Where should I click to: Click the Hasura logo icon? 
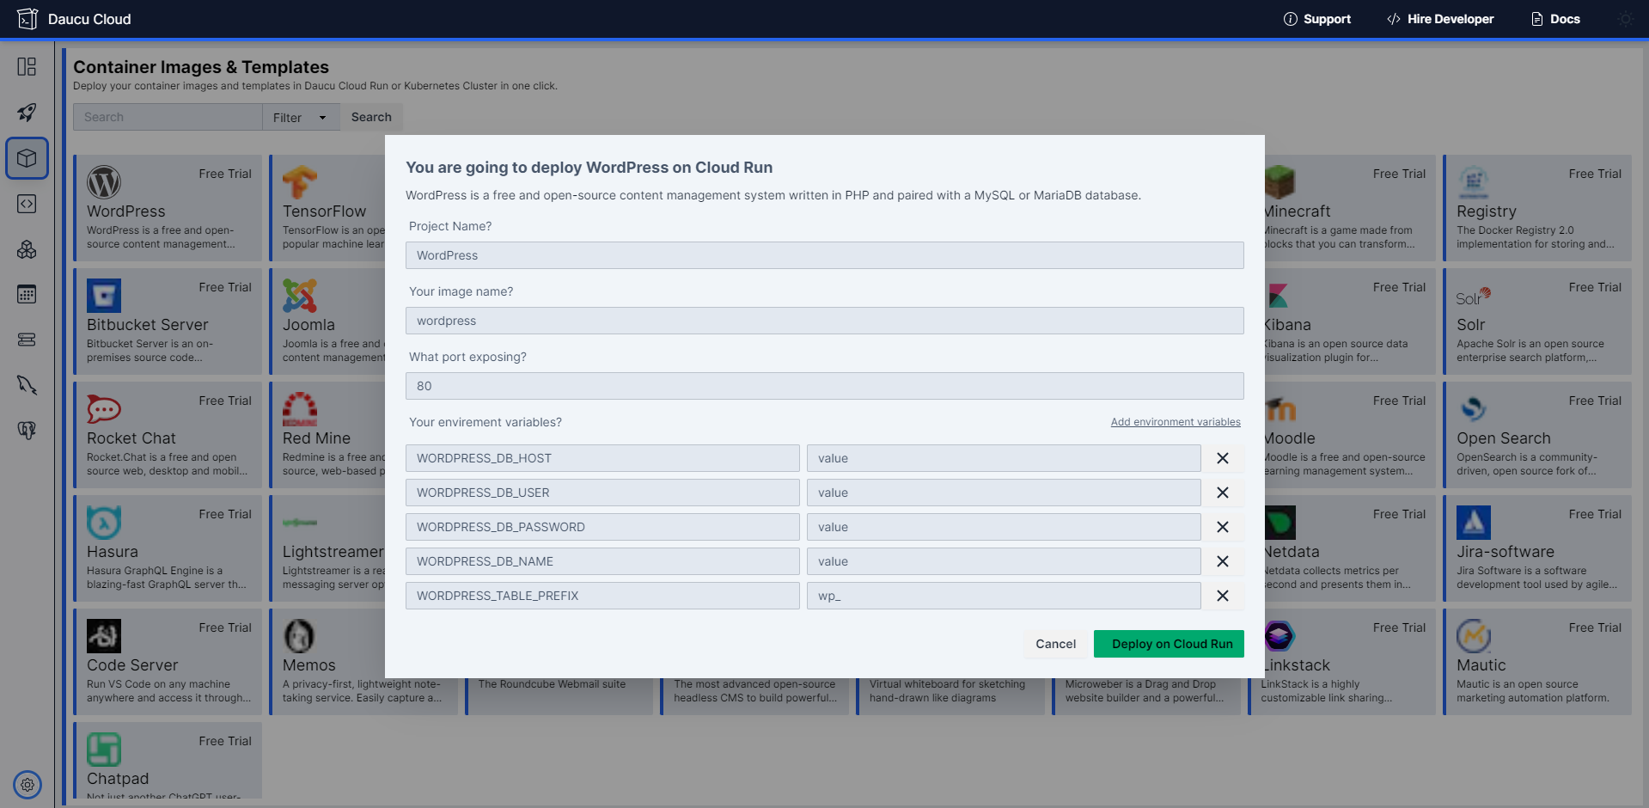coord(104,523)
